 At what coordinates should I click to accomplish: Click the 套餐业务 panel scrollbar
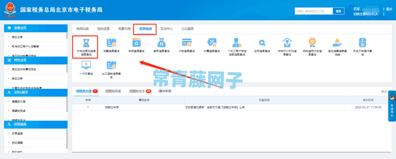tap(67, 35)
